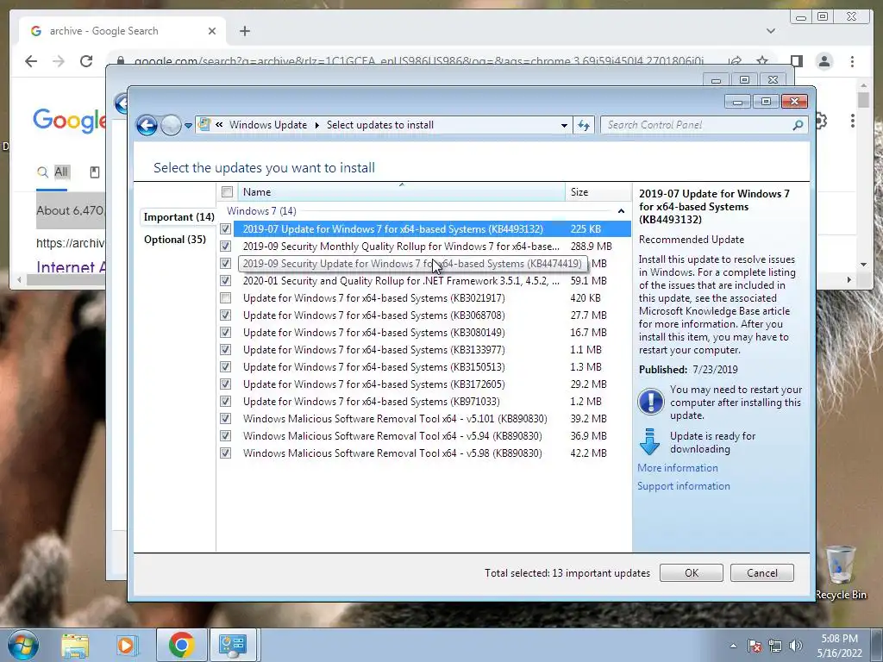Uncheck update KB4493132 checkbox
Viewport: 883px width, 662px height.
pyautogui.click(x=225, y=229)
